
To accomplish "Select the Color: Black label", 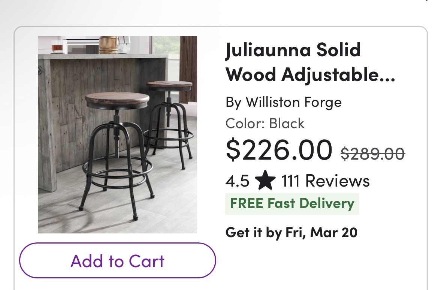I will point(265,123).
